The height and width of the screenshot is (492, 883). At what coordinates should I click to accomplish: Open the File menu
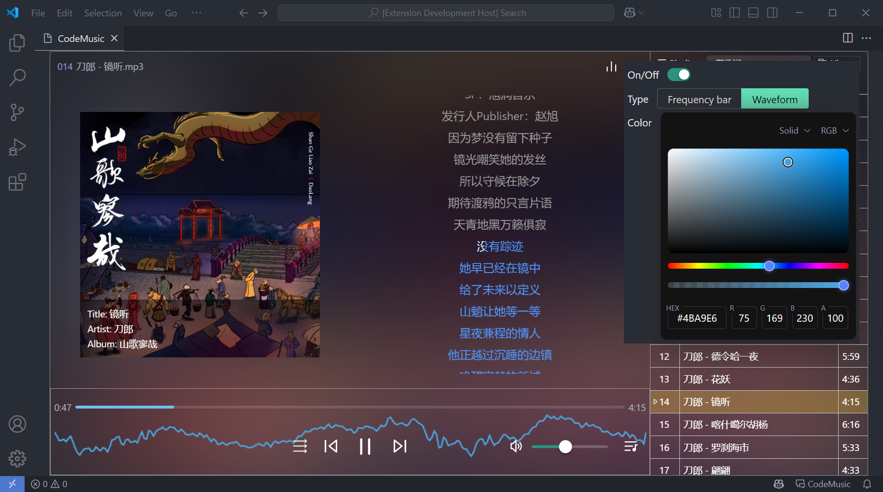[x=38, y=13]
